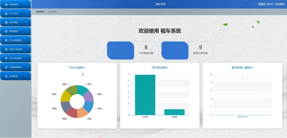Click the 租车系统 header title
287x138 pixels.
coord(161,4)
